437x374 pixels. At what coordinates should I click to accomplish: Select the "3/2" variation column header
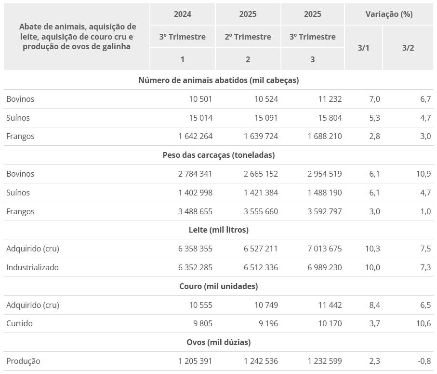click(408, 48)
